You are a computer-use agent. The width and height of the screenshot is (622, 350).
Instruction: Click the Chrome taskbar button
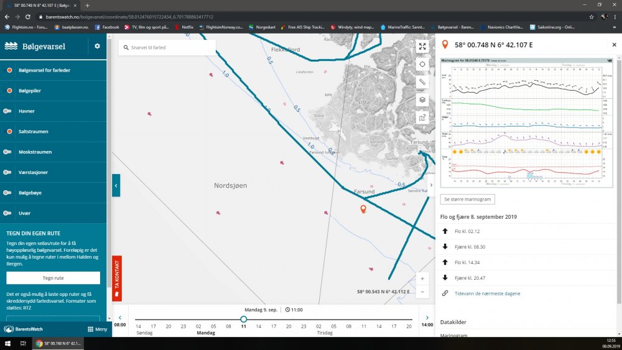click(x=58, y=343)
